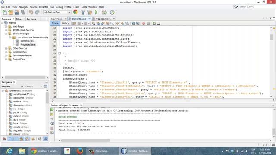Select Elemento.java in the Projects tree
276x155 pixels.
pyautogui.click(x=28, y=41)
